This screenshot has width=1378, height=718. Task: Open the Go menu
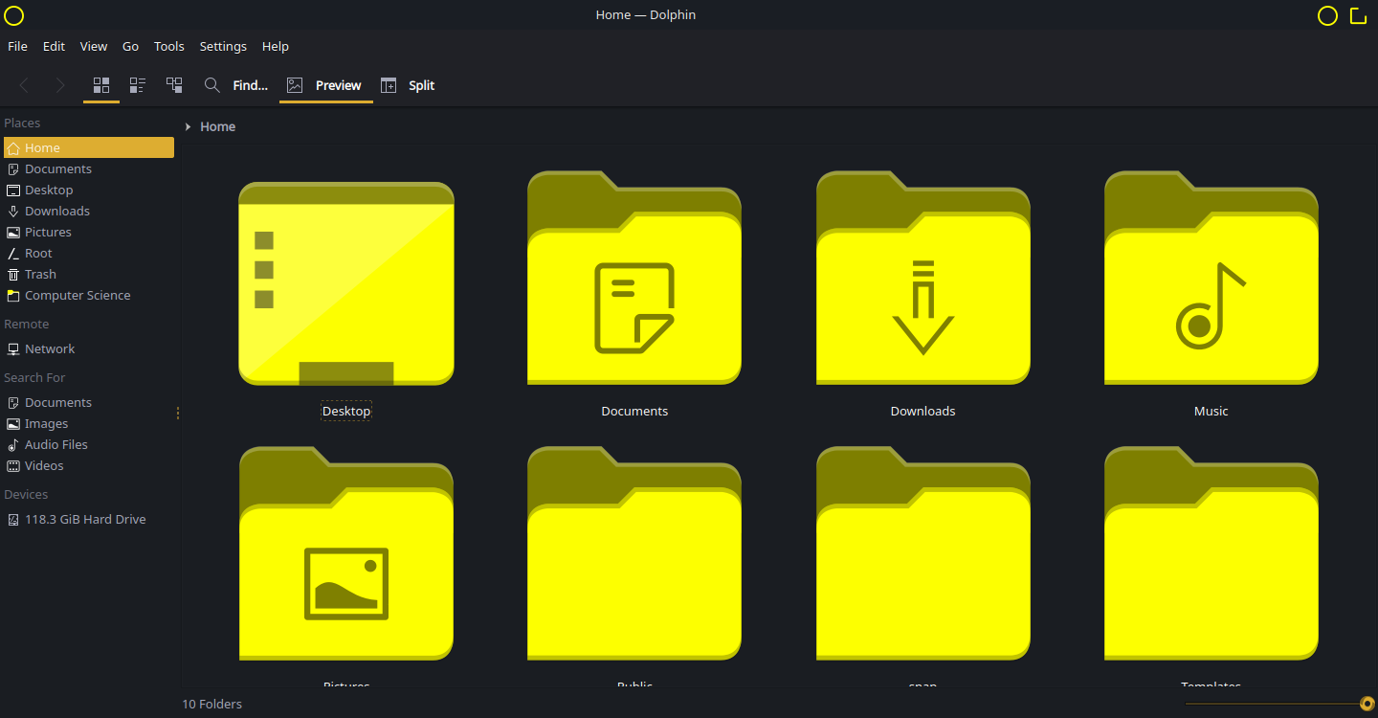point(130,46)
